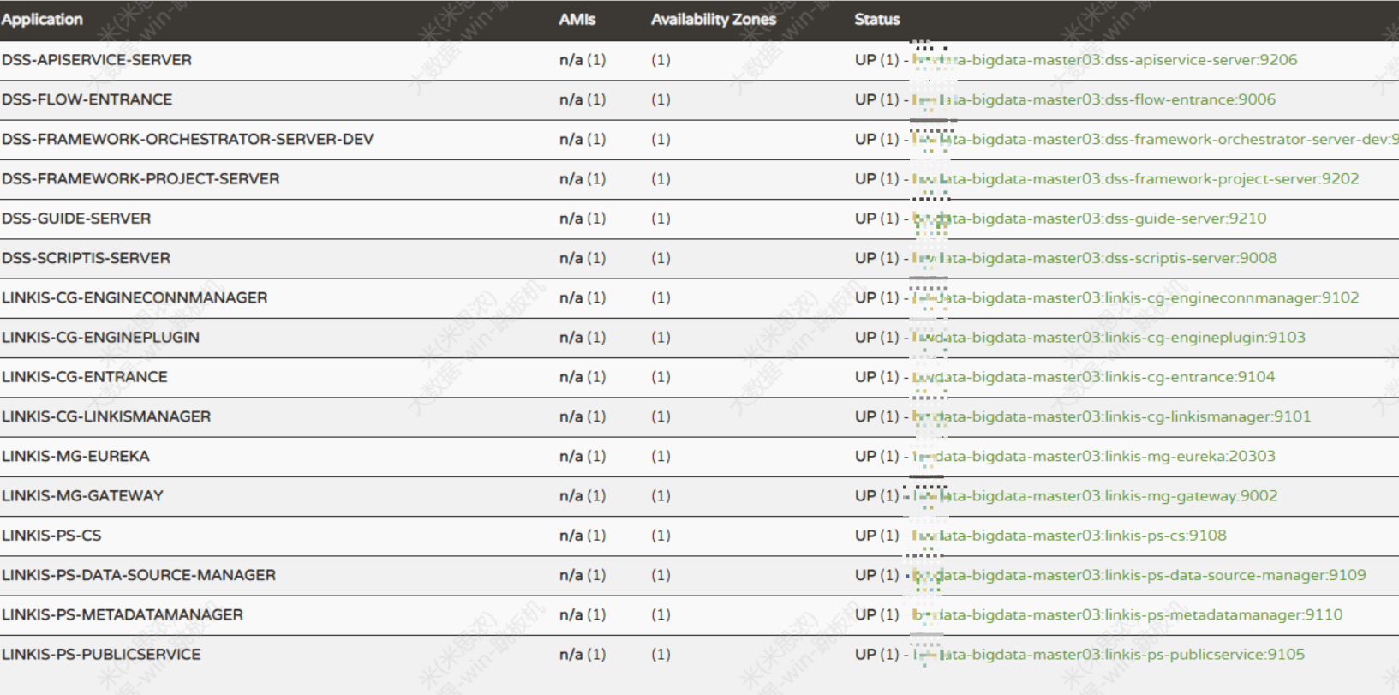Select the LINKIS-MG-GATEWAY application name
The width and height of the screenshot is (1399, 695).
[82, 495]
